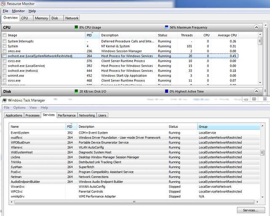Click the blue Maximum Frequency indicator square
The width and height of the screenshot is (270, 216).
[x=167, y=27]
